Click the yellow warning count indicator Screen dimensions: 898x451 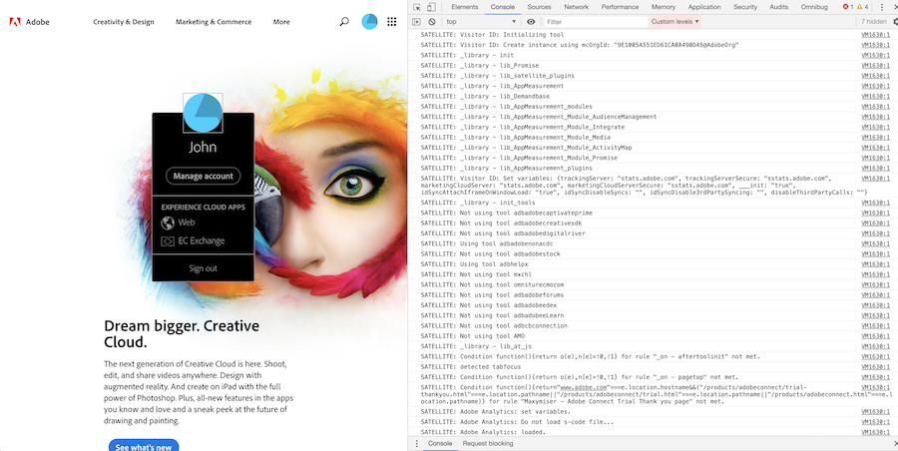[863, 7]
